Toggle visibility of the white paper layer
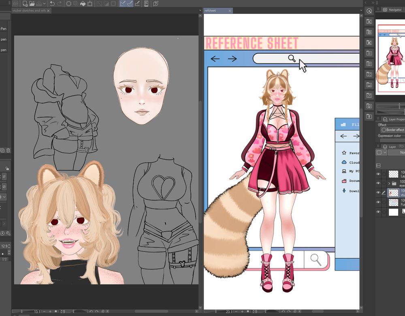The width and height of the screenshot is (405, 316). click(x=378, y=212)
